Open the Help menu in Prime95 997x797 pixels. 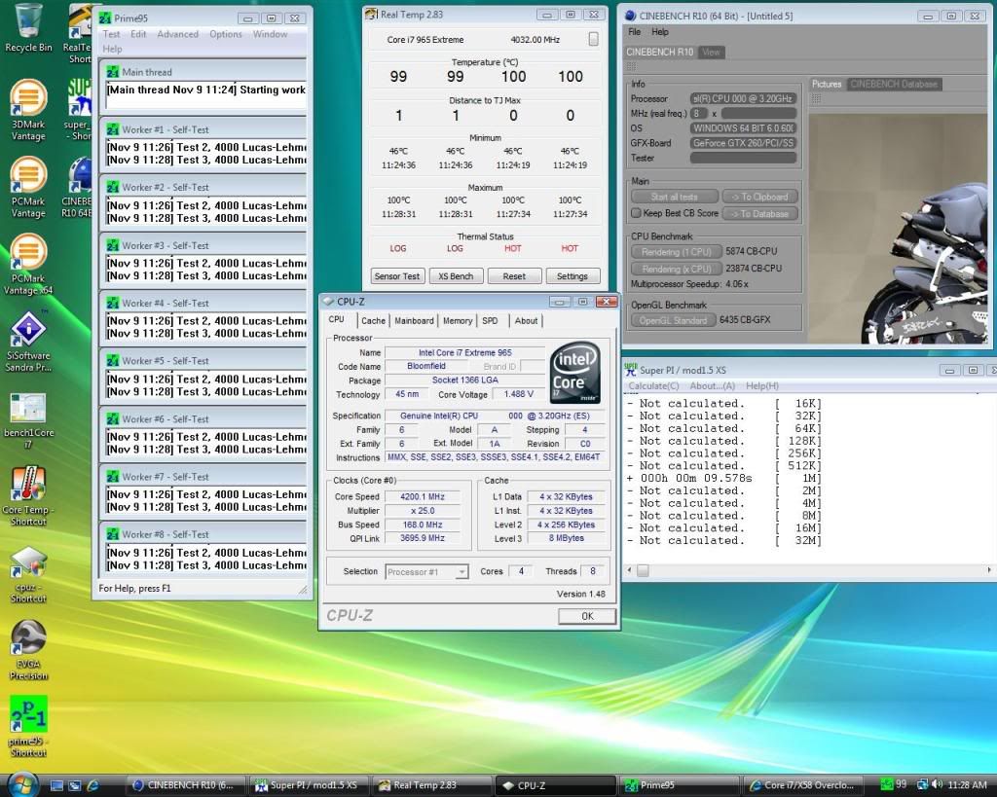pyautogui.click(x=112, y=49)
